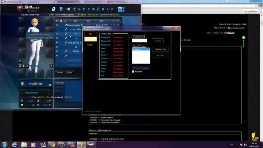Click the second character slot icon under avatar
263x148 pixels.
24,66
